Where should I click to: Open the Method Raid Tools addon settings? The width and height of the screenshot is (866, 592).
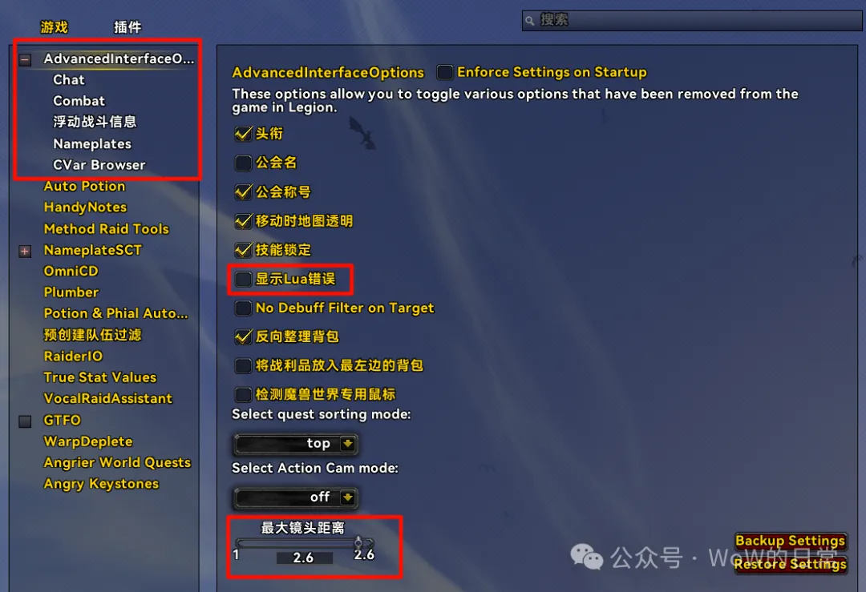107,229
